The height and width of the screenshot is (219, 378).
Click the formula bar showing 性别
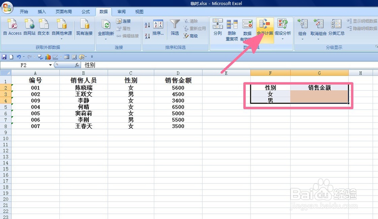click(x=229, y=65)
